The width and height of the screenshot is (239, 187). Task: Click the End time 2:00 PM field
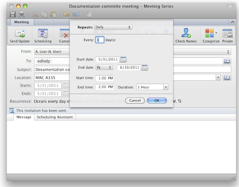tap(105, 87)
